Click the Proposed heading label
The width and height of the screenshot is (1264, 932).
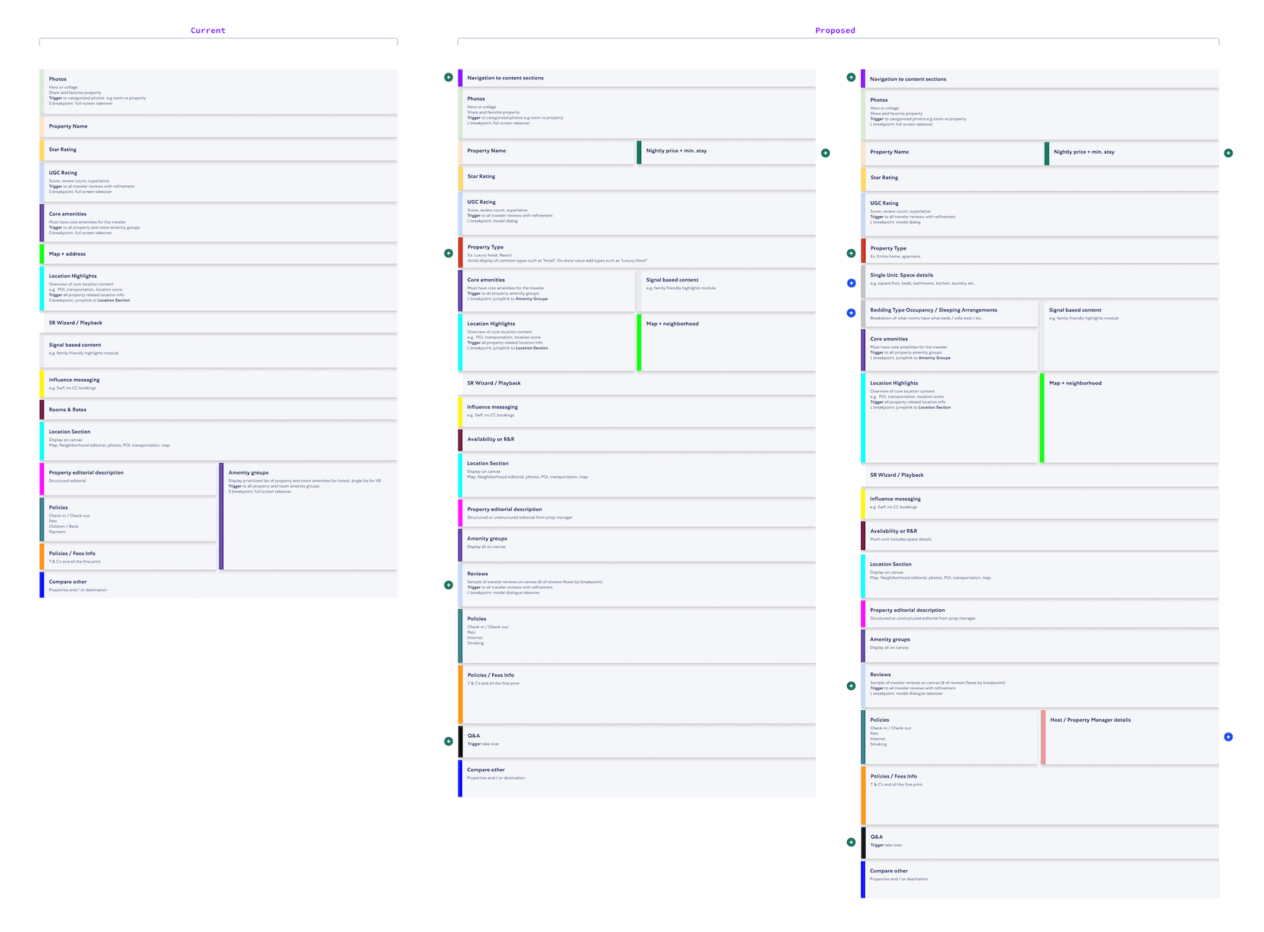[x=835, y=30]
